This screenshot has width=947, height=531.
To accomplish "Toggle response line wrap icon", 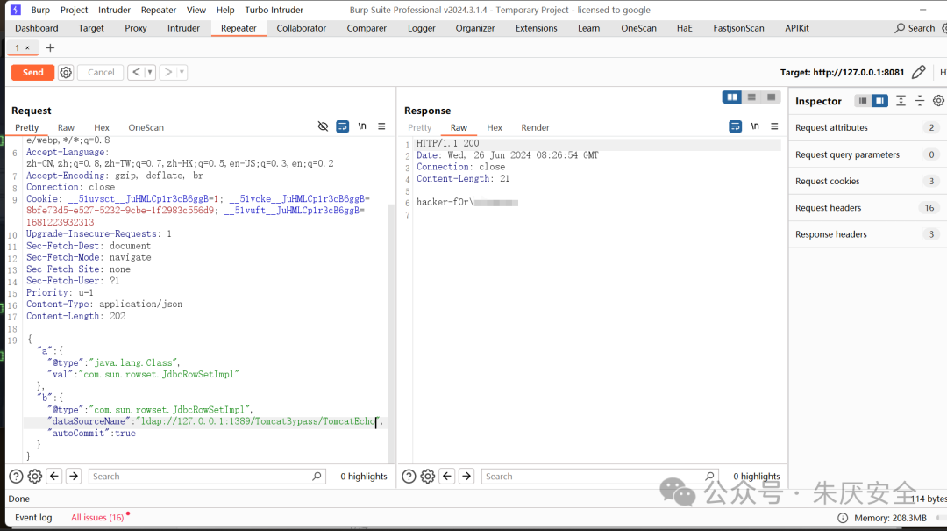I will [735, 126].
